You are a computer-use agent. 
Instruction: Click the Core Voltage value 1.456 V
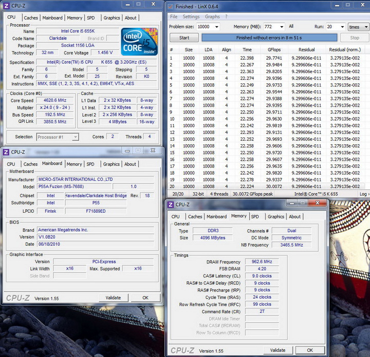[x=105, y=53]
